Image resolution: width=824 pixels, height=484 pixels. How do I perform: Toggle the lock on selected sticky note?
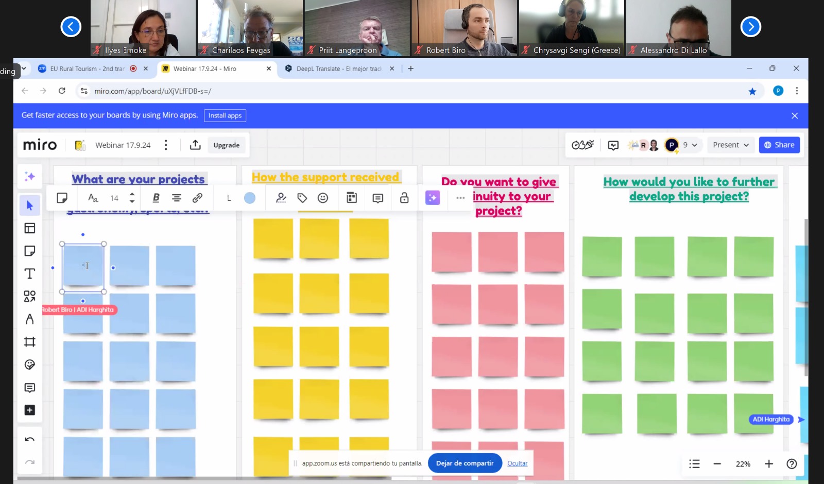tap(404, 198)
